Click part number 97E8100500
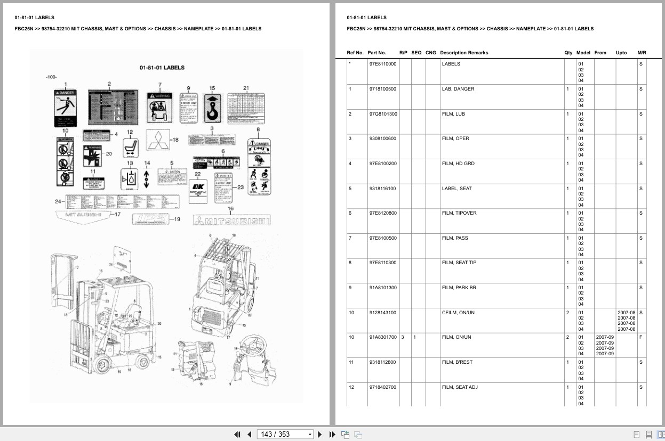Image resolution: width=665 pixels, height=441 pixels. 382,238
